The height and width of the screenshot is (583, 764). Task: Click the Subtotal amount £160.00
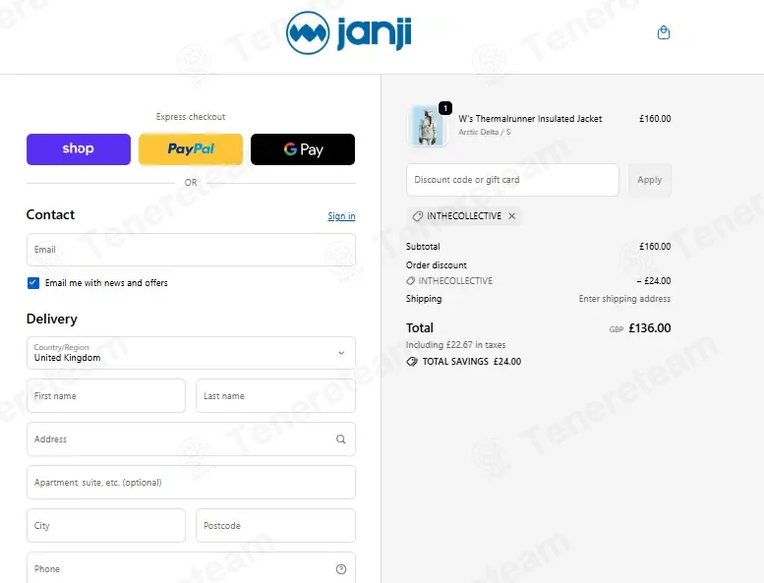(655, 247)
